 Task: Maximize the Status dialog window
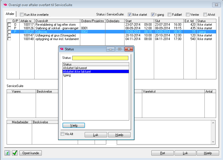120,49
